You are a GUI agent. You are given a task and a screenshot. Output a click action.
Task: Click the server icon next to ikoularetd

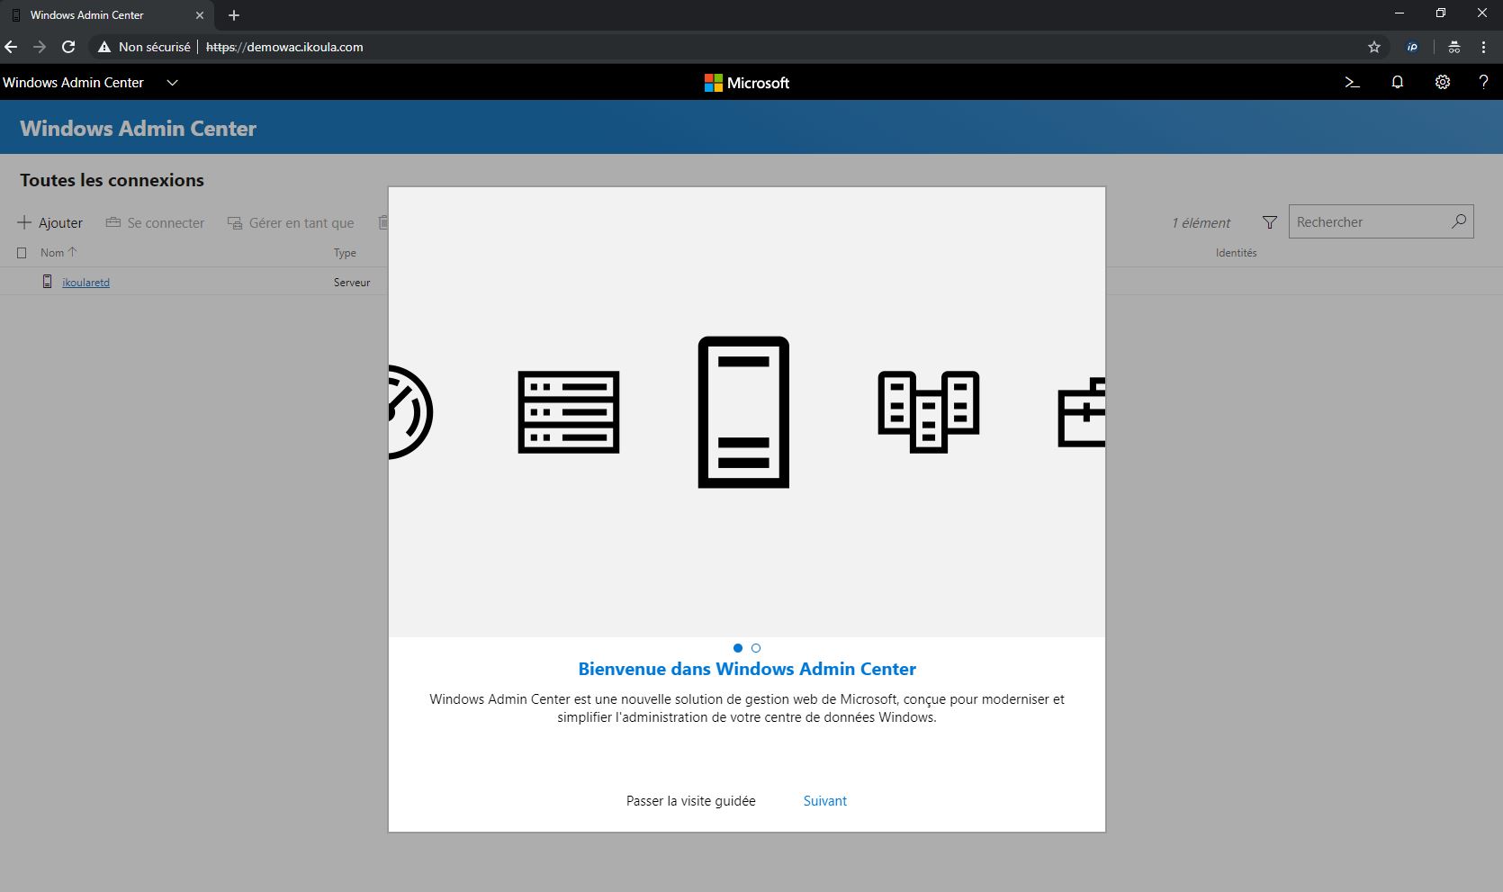pyautogui.click(x=48, y=282)
